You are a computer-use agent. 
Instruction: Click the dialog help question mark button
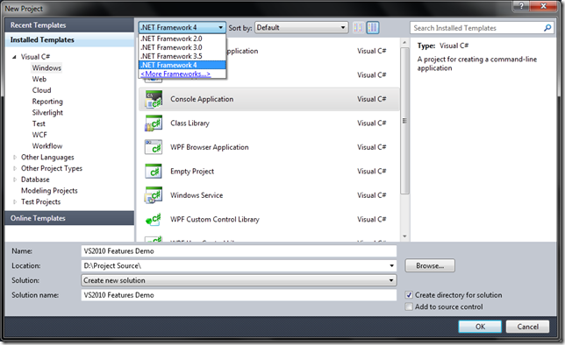[521, 5]
